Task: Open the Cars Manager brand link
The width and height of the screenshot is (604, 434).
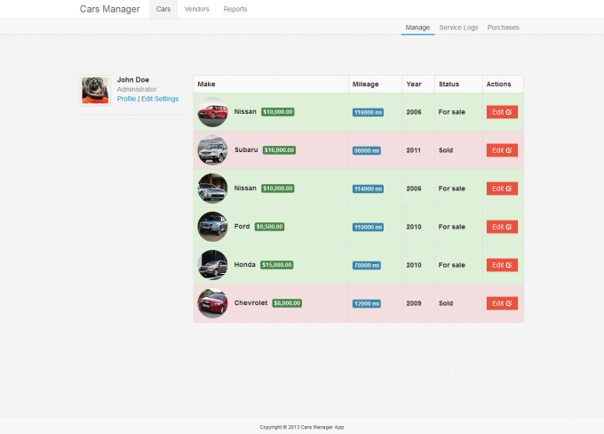Action: [x=109, y=9]
